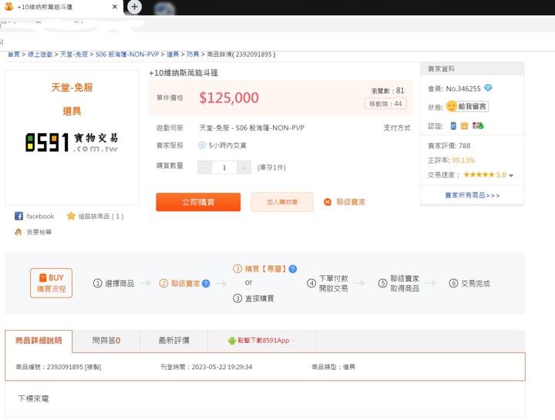
Task: Click 會員: No.346255 member number
Action: (x=454, y=89)
